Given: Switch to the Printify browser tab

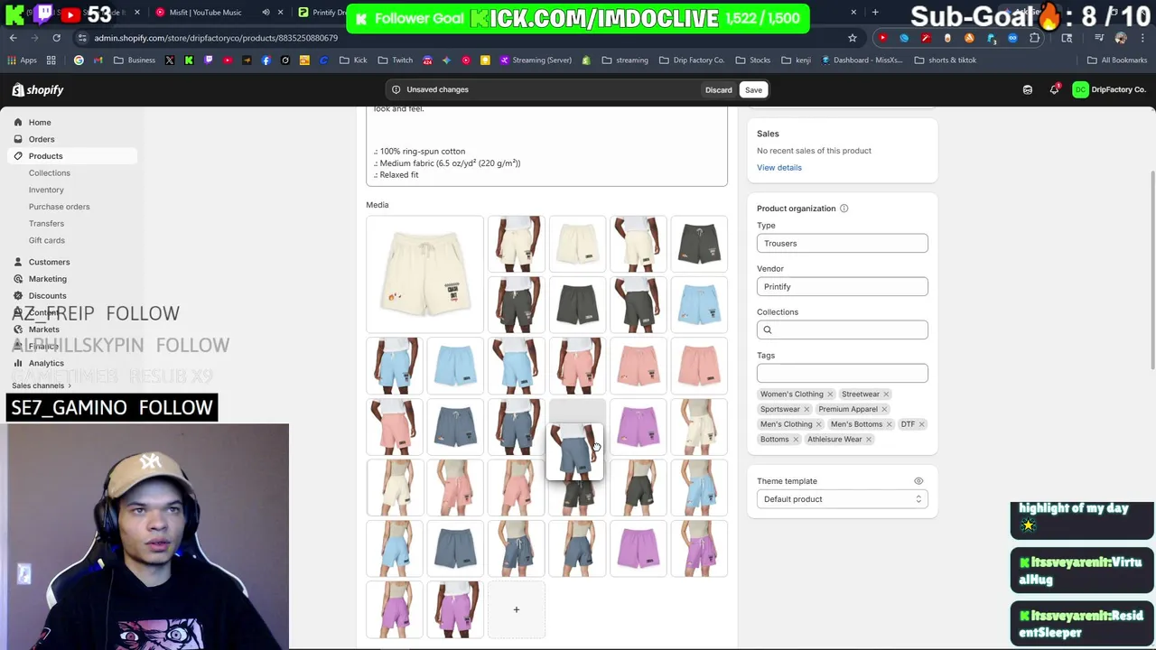Looking at the screenshot, I should (x=323, y=12).
